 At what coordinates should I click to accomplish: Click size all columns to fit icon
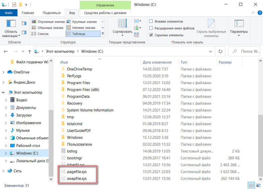click(136, 35)
